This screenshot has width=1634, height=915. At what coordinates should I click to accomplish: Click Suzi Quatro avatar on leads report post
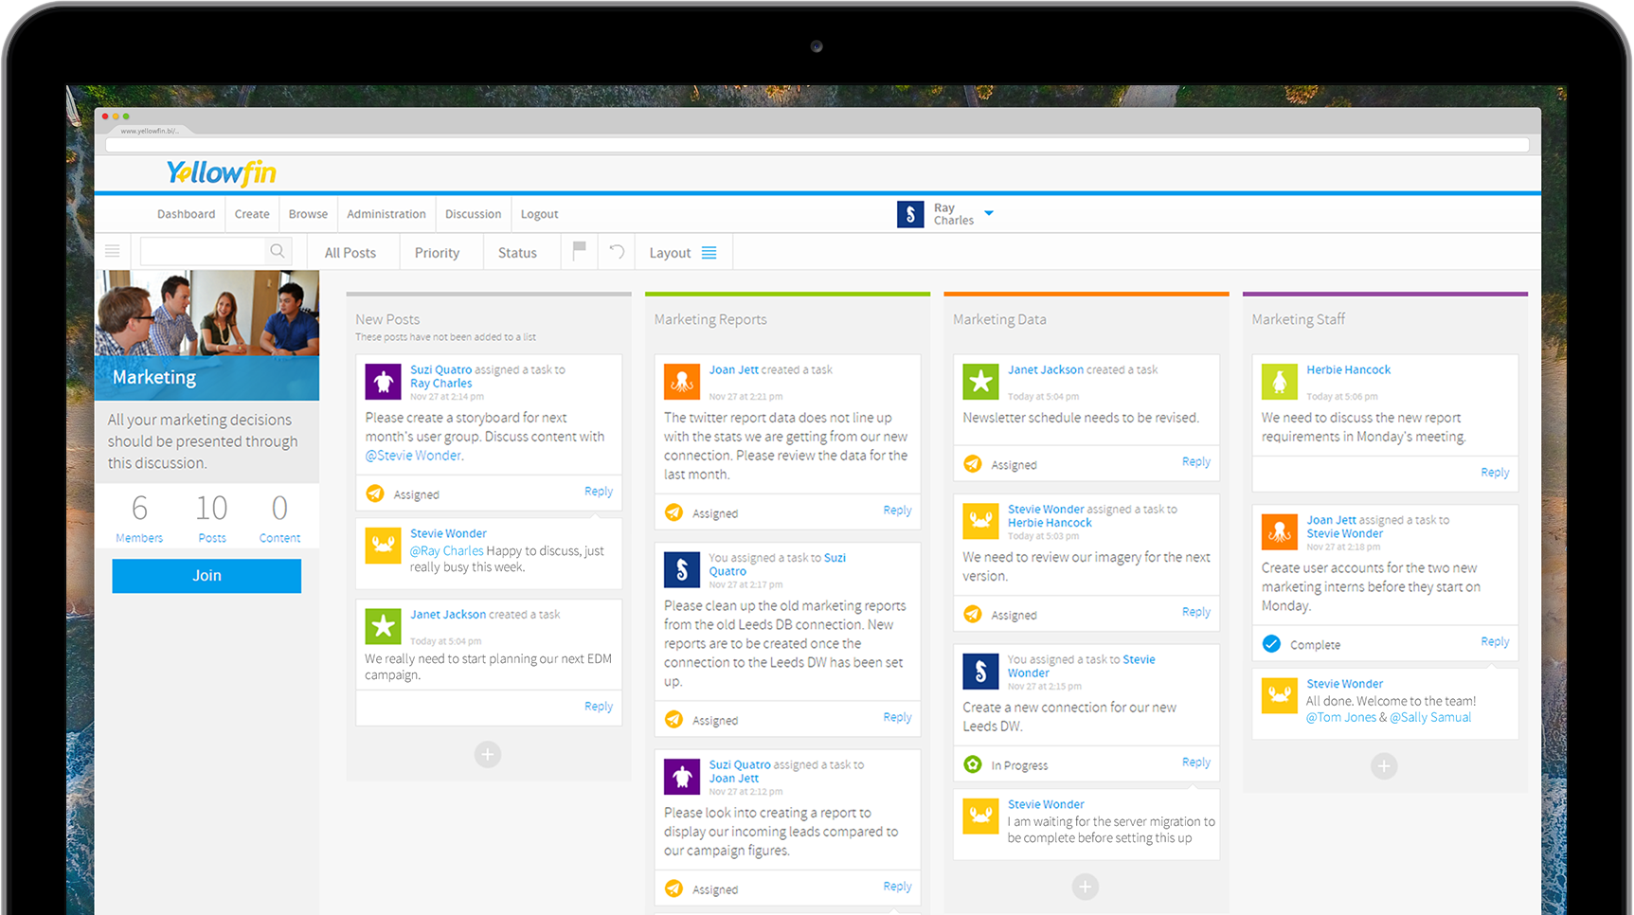(682, 777)
